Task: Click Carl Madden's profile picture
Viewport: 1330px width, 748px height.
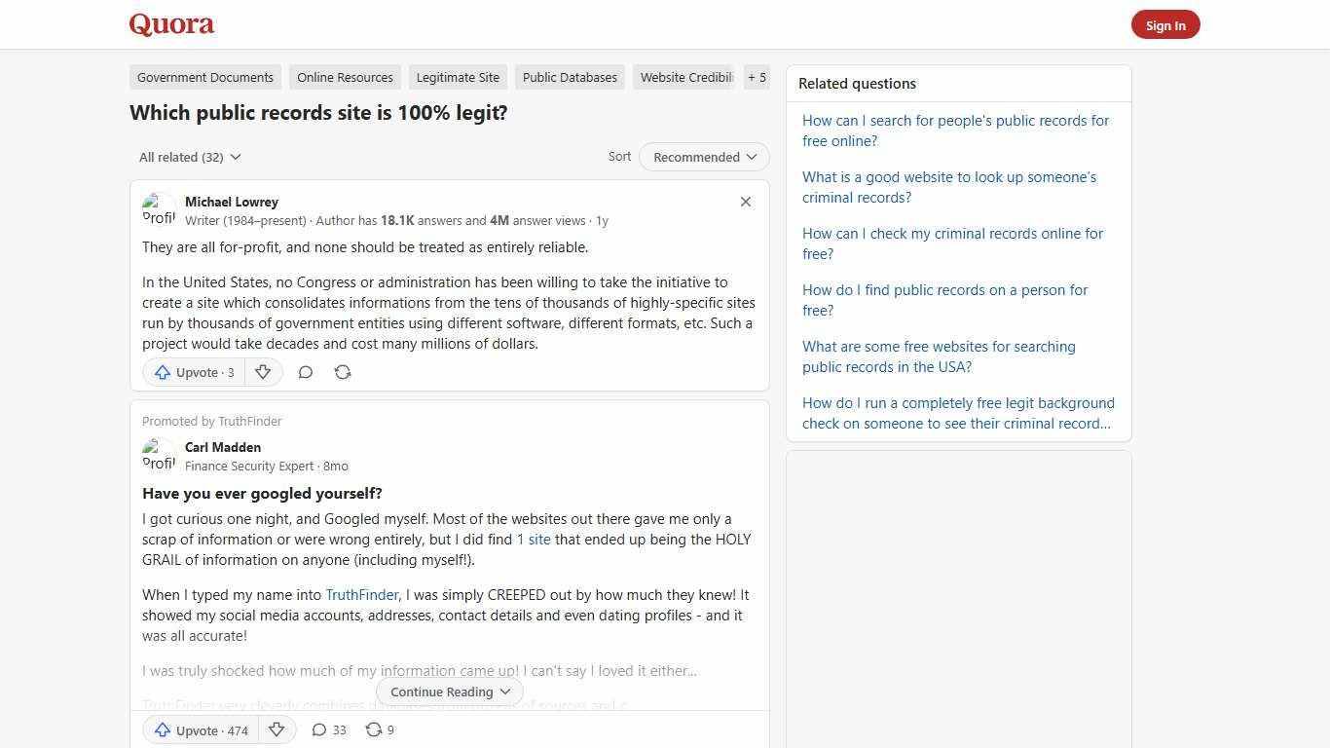Action: pyautogui.click(x=160, y=455)
